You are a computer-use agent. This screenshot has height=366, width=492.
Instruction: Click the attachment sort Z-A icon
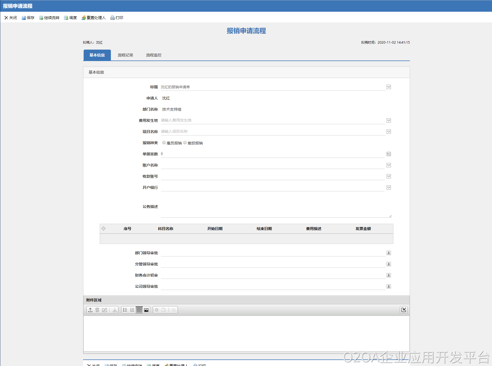pyautogui.click(x=174, y=310)
